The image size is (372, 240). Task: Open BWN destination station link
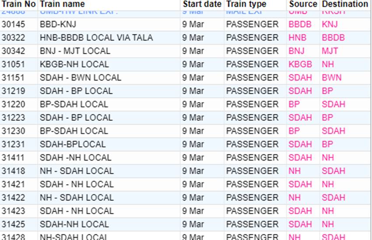[x=331, y=78]
